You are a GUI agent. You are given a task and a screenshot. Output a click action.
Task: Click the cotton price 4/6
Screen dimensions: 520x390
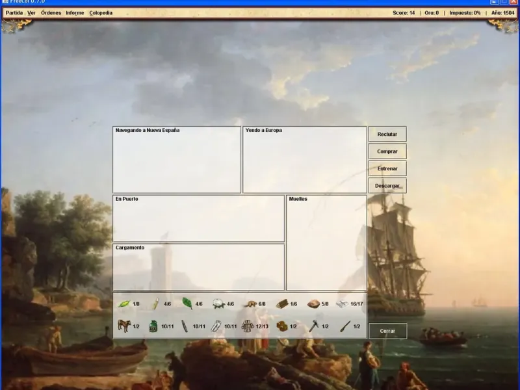[x=231, y=304]
